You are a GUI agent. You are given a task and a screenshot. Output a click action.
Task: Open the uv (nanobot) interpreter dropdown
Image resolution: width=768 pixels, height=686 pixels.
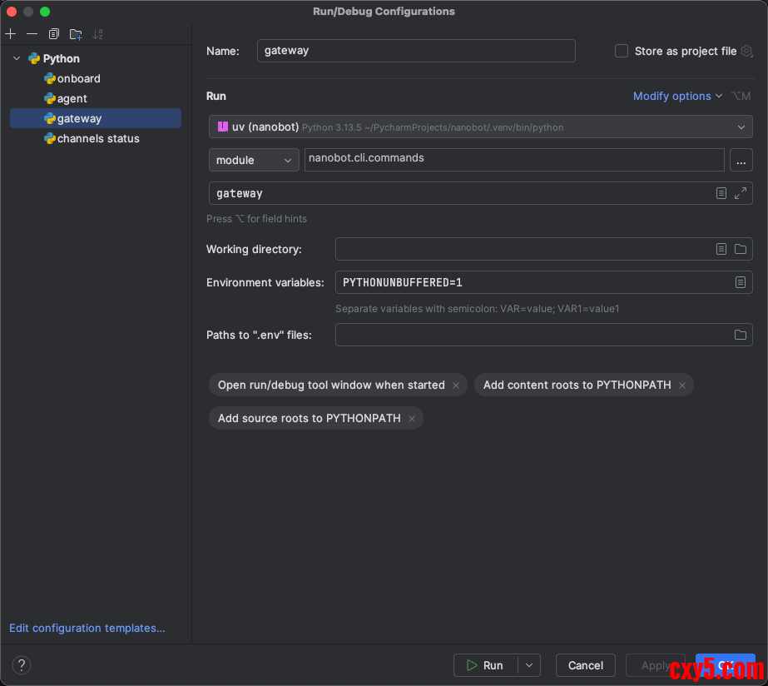(480, 127)
